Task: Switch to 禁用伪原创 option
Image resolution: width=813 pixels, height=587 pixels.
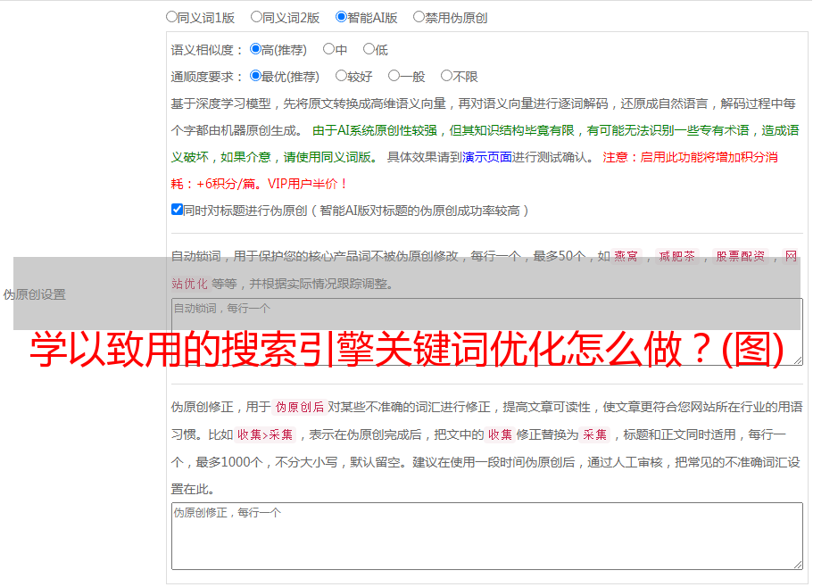Action: [x=419, y=16]
